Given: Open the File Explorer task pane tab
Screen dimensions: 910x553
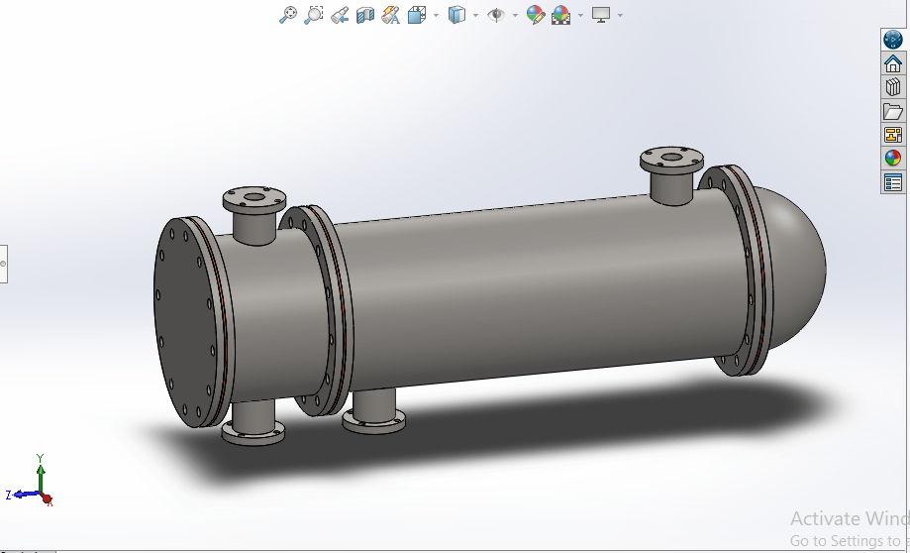Looking at the screenshot, I should click(893, 111).
